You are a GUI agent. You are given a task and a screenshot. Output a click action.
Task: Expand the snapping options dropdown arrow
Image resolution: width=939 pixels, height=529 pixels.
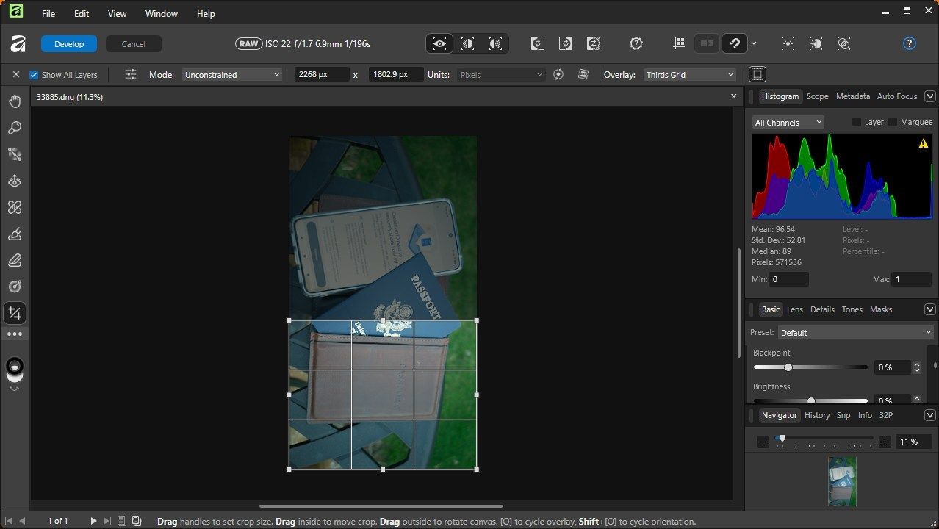(x=754, y=44)
